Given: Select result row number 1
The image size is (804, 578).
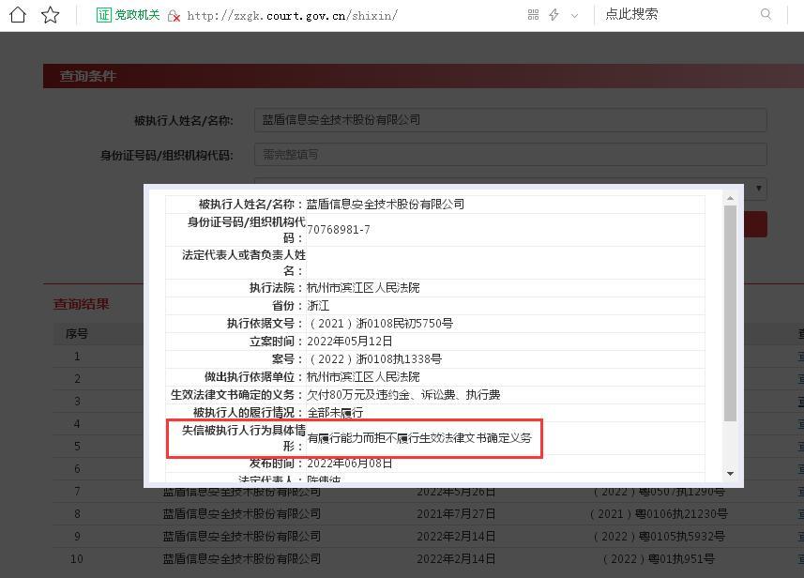Looking at the screenshot, I should (77, 357).
